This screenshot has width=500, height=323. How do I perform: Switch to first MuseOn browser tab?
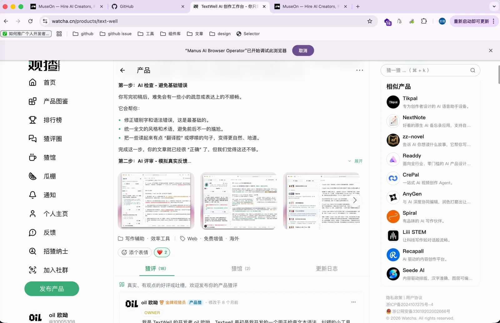pos(67,6)
